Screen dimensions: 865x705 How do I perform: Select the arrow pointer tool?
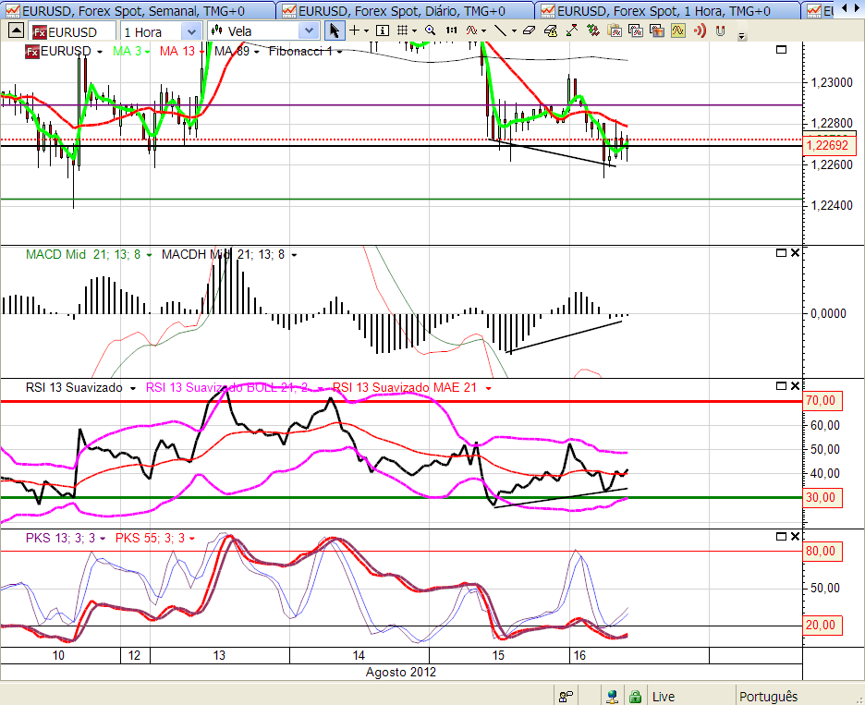click(335, 30)
